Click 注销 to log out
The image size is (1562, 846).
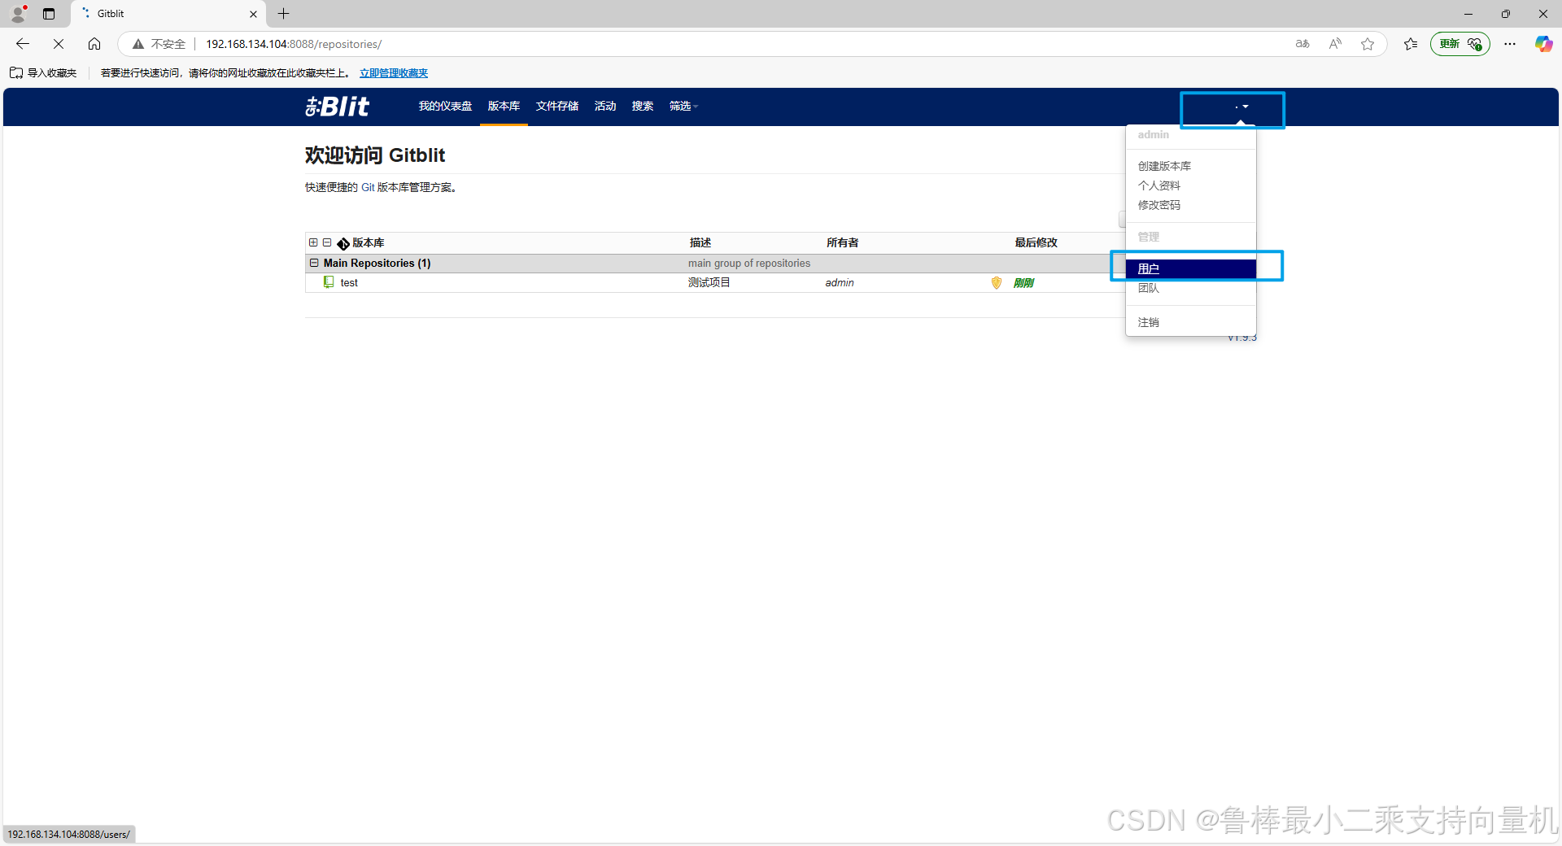tap(1147, 321)
